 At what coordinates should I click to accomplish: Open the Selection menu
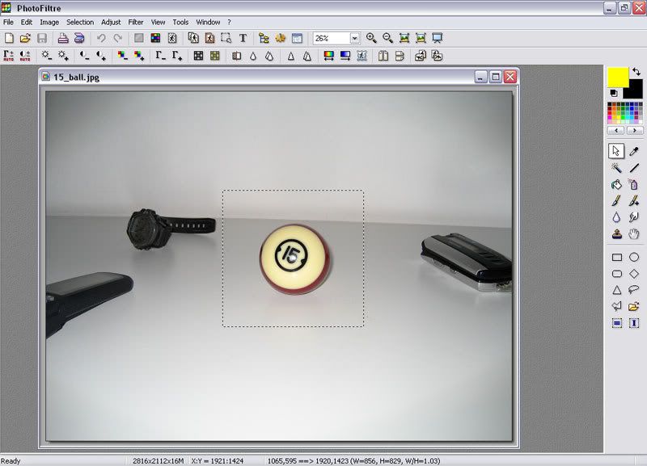click(x=80, y=23)
